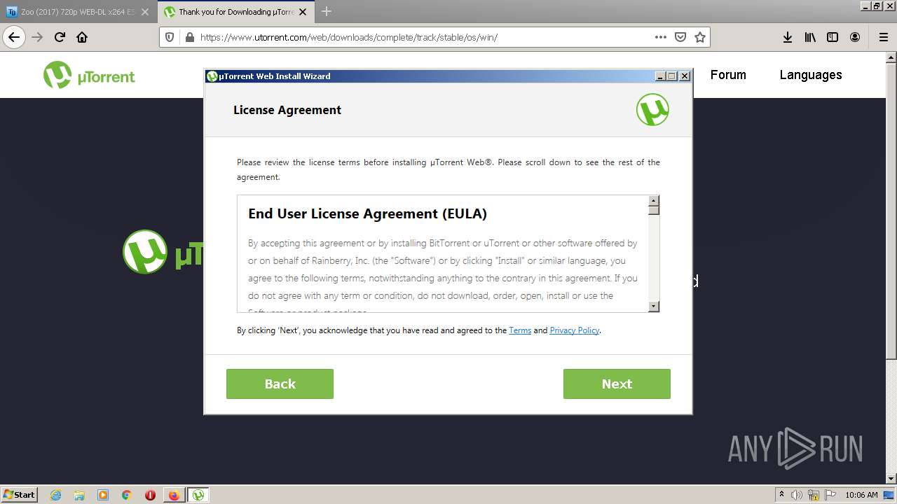
Task: Save page to Pocket
Action: (x=680, y=37)
